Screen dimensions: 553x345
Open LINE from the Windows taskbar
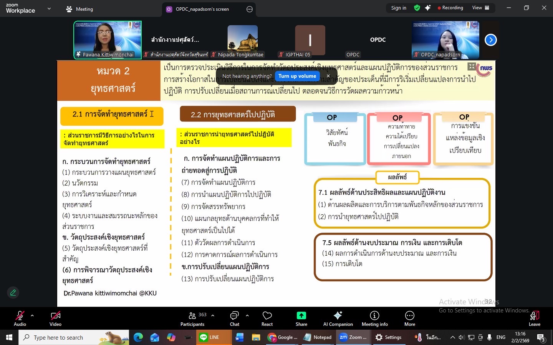(210, 337)
